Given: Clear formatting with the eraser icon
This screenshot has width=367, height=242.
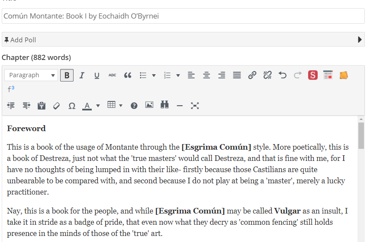Looking at the screenshot, I should click(56, 106).
